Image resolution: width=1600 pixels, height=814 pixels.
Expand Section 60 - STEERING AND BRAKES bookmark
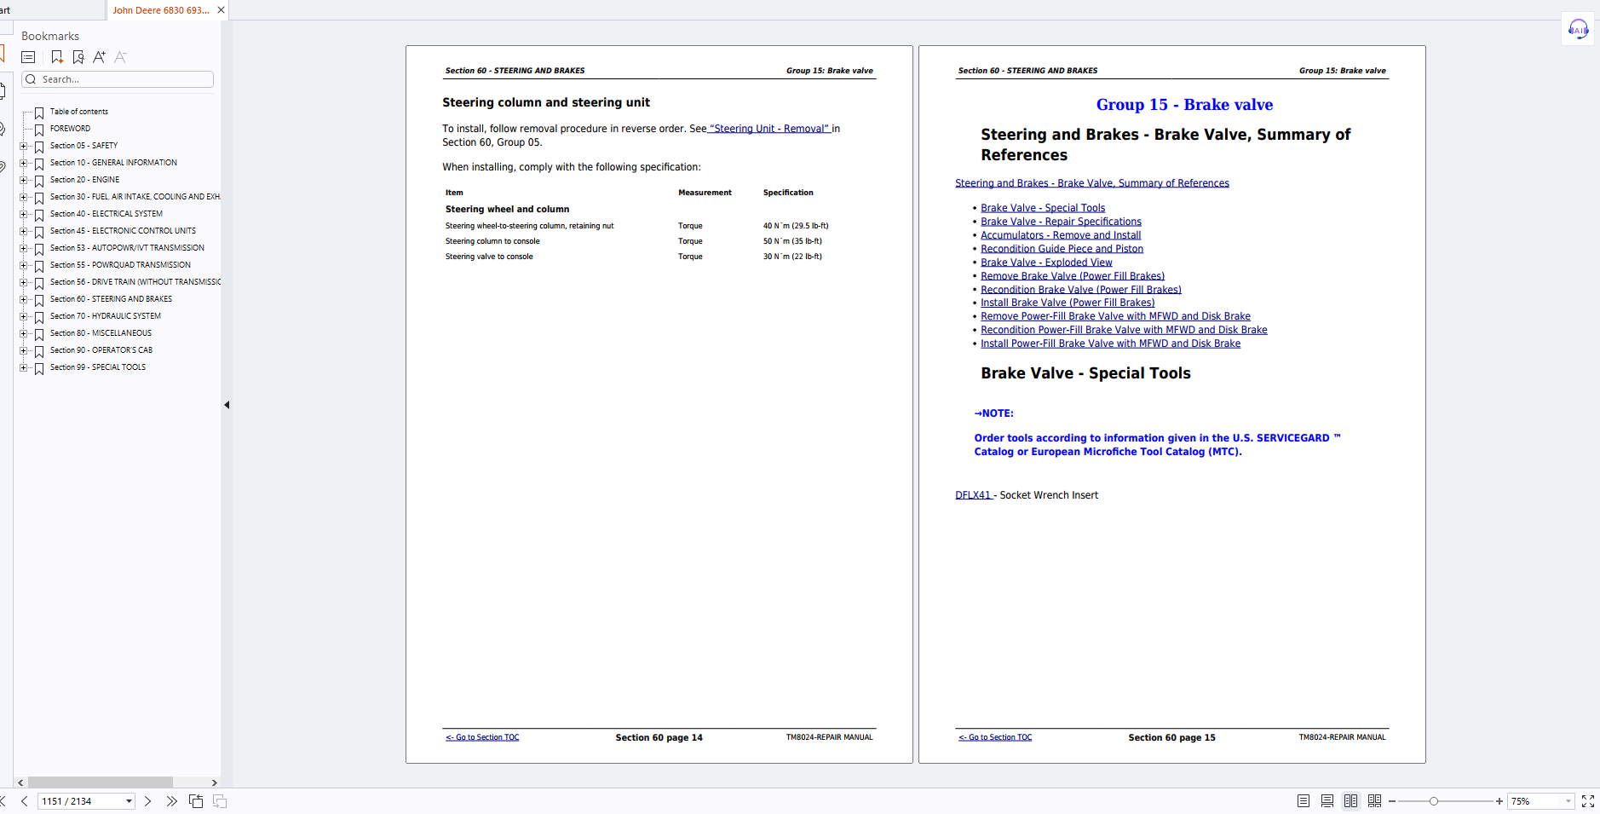[x=24, y=299]
